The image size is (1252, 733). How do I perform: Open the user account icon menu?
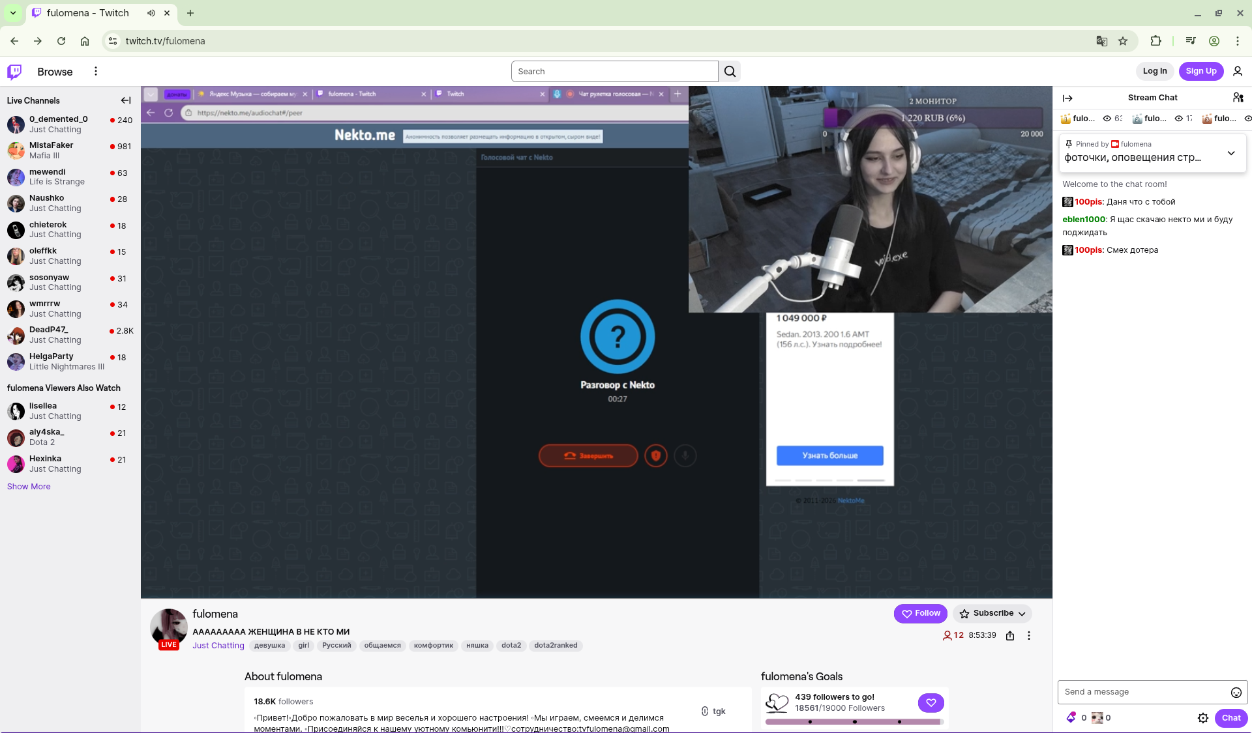(x=1237, y=72)
